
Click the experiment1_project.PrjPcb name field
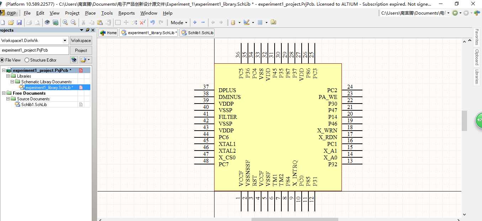point(34,51)
